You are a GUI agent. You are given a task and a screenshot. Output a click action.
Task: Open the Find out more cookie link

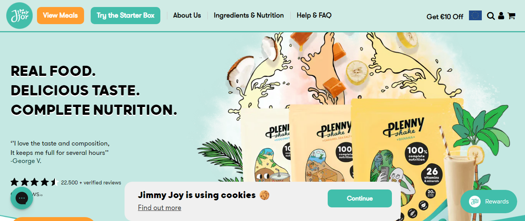(160, 208)
